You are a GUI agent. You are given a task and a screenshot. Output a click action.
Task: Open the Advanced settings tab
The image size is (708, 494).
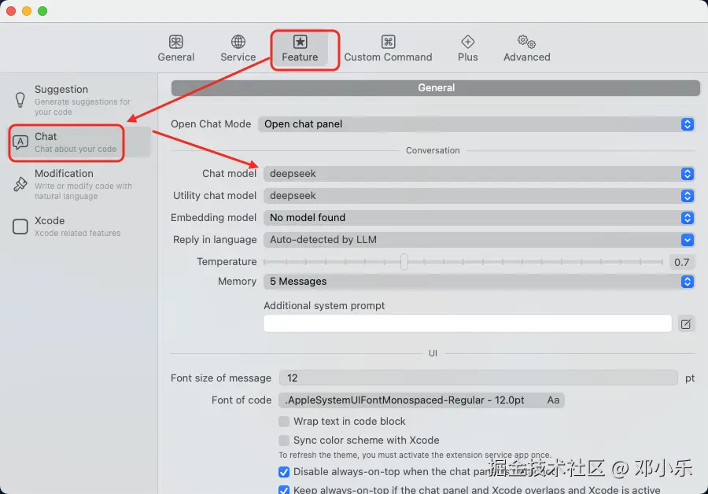pos(526,48)
